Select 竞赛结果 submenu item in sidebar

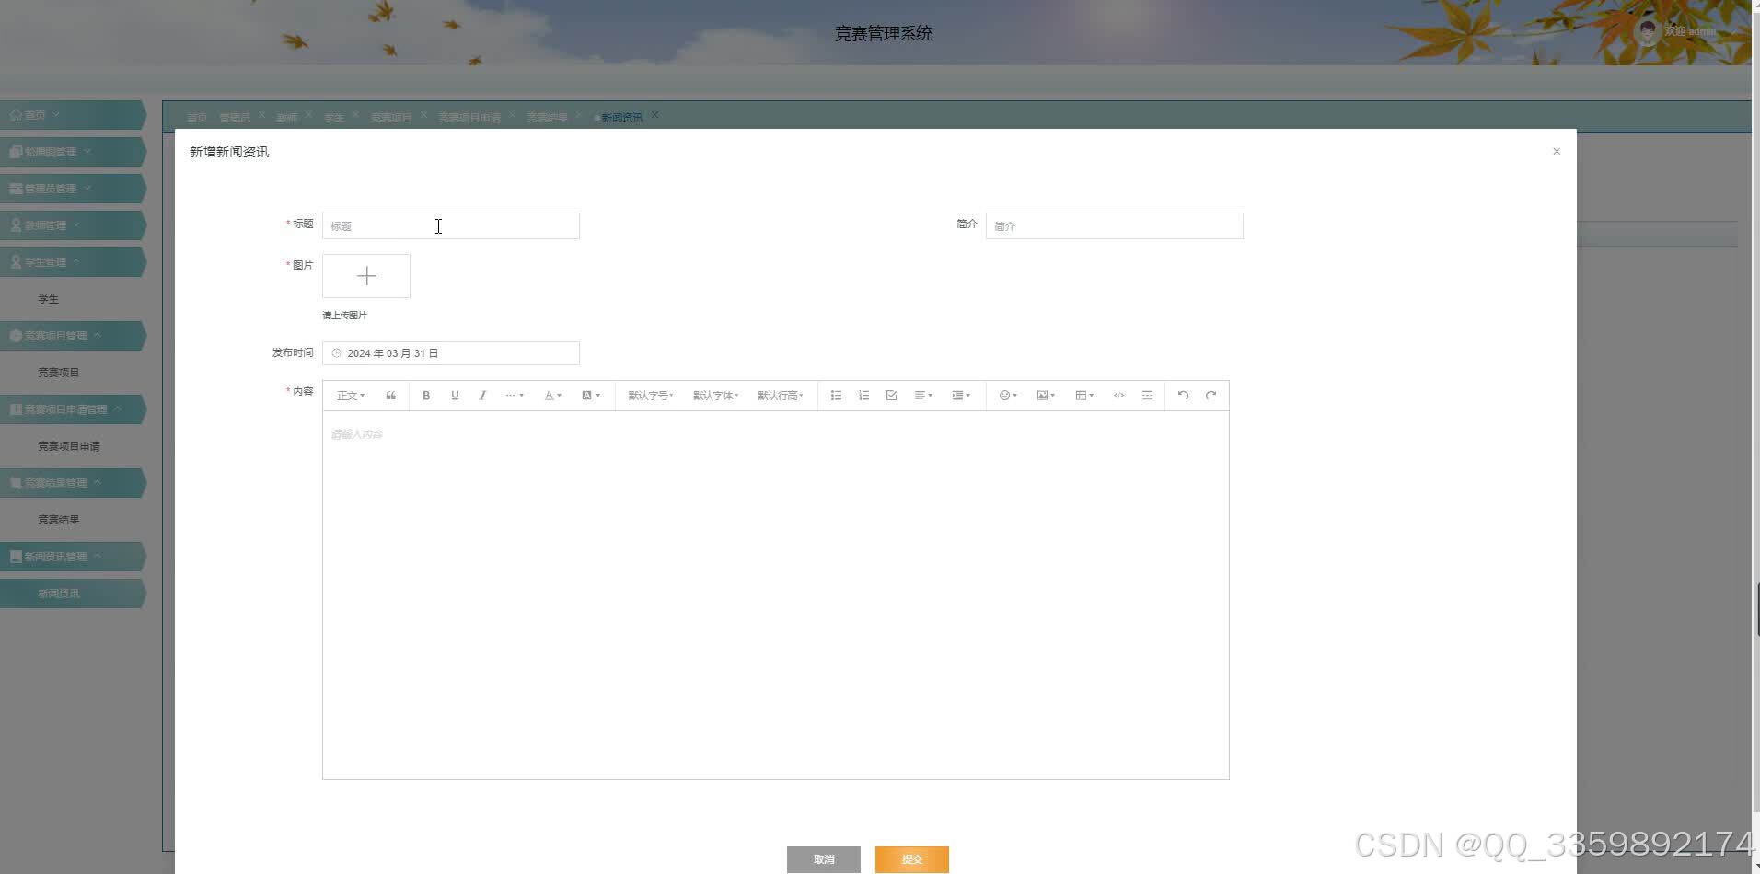click(72, 520)
